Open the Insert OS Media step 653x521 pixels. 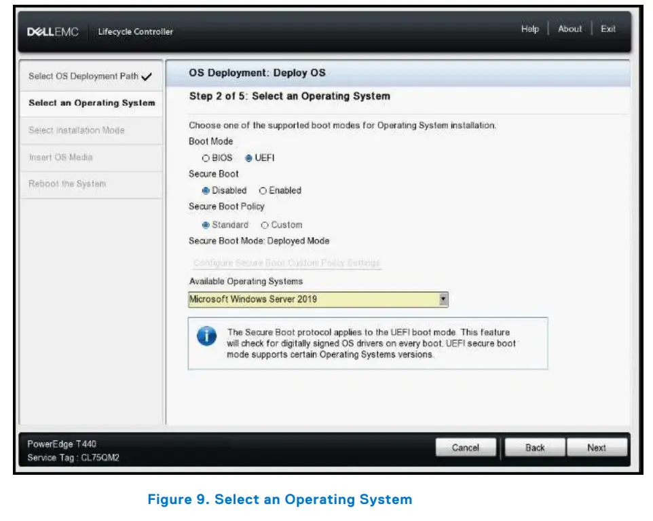pyautogui.click(x=65, y=158)
